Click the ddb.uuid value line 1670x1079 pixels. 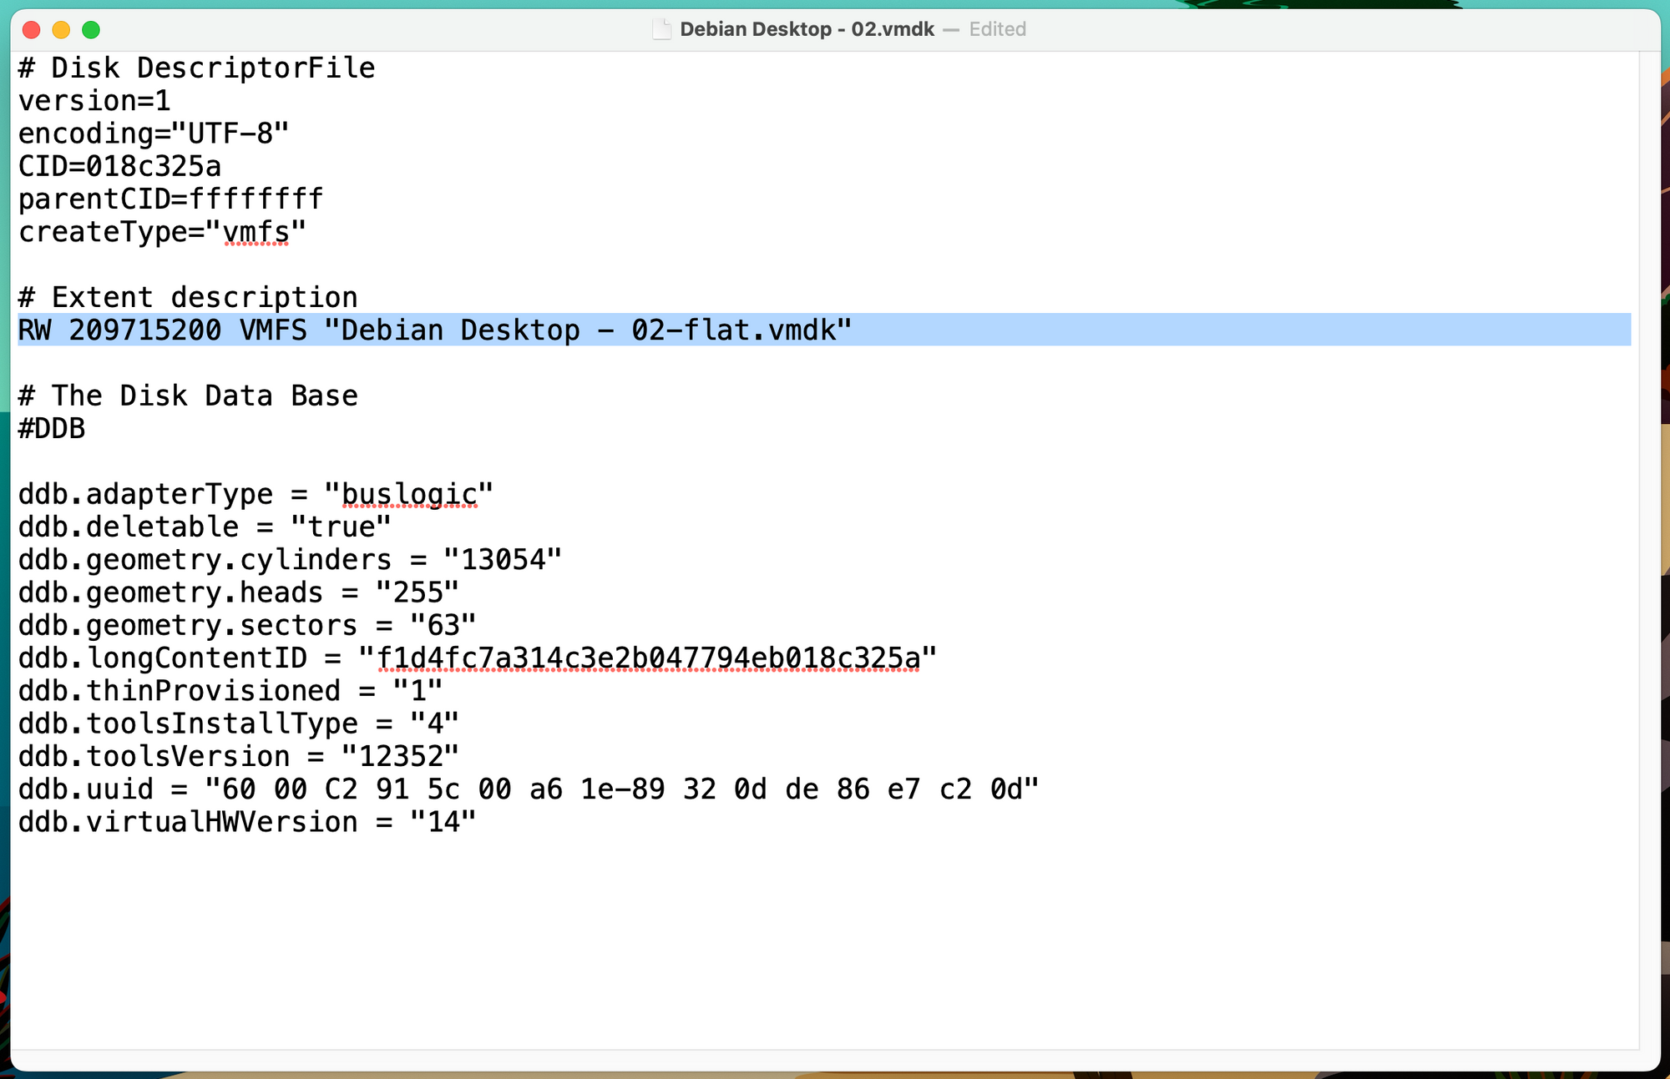tap(529, 789)
